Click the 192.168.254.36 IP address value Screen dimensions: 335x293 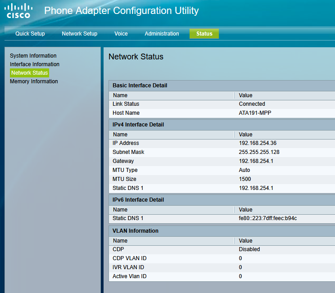258,143
